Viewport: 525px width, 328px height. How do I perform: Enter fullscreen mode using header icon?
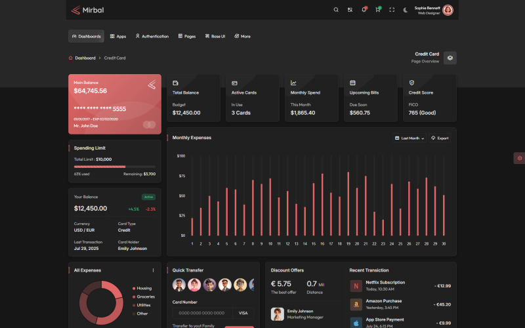[x=392, y=10]
